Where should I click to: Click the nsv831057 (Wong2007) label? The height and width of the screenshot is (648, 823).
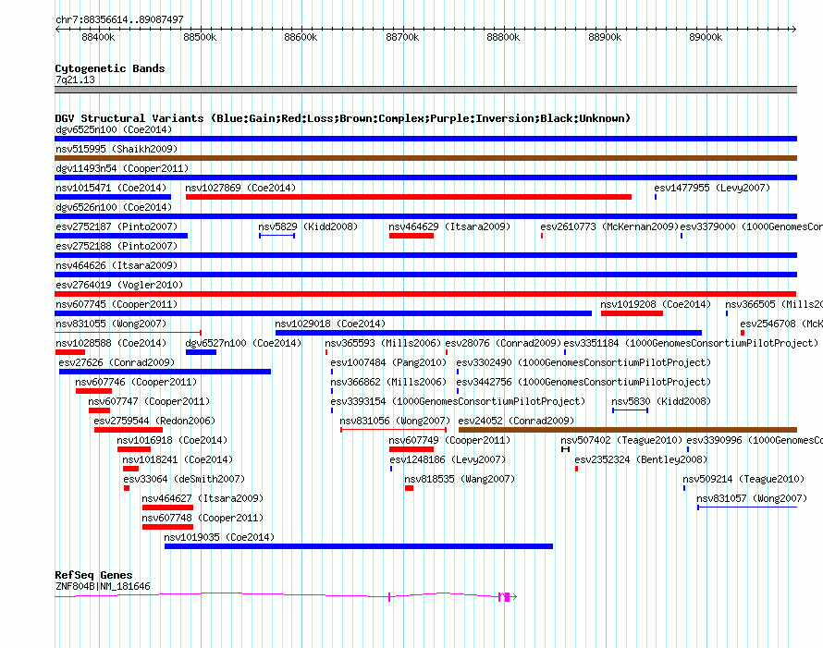click(752, 498)
